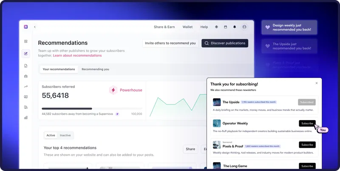Select the highlighted edit/compose sidebar icon
The image size is (340, 171).
[26, 54]
